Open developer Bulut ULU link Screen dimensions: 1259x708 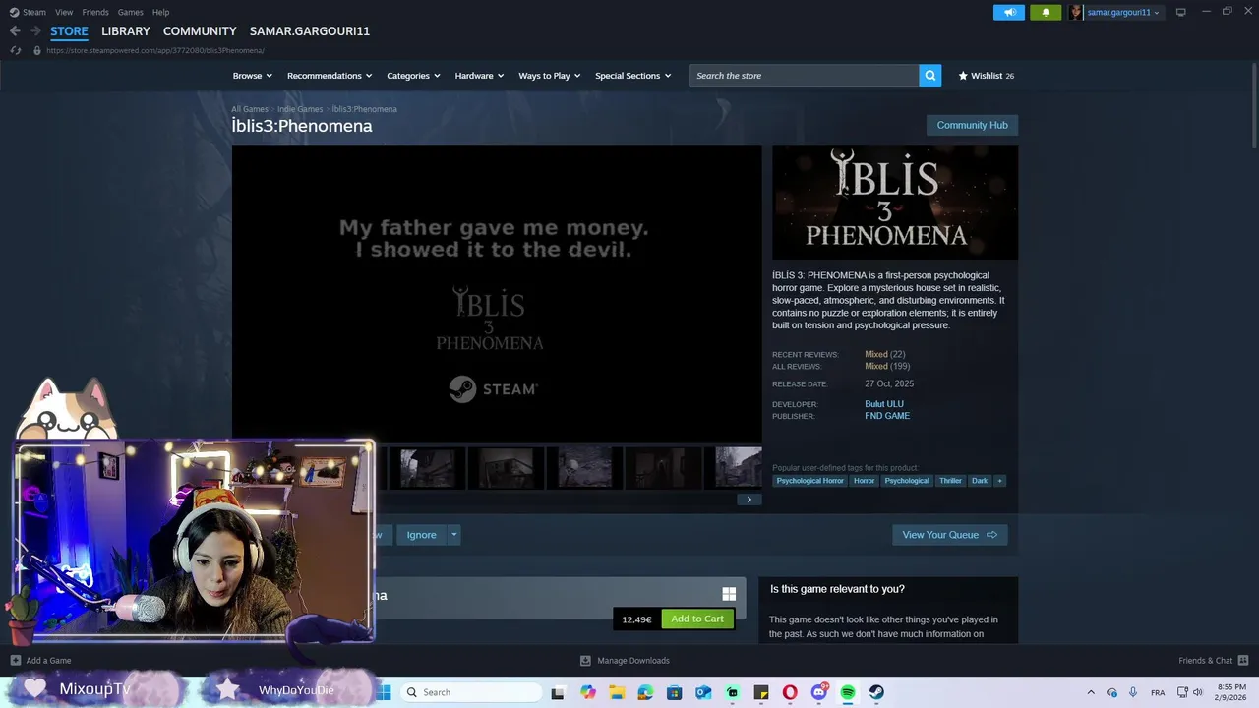[x=884, y=404]
